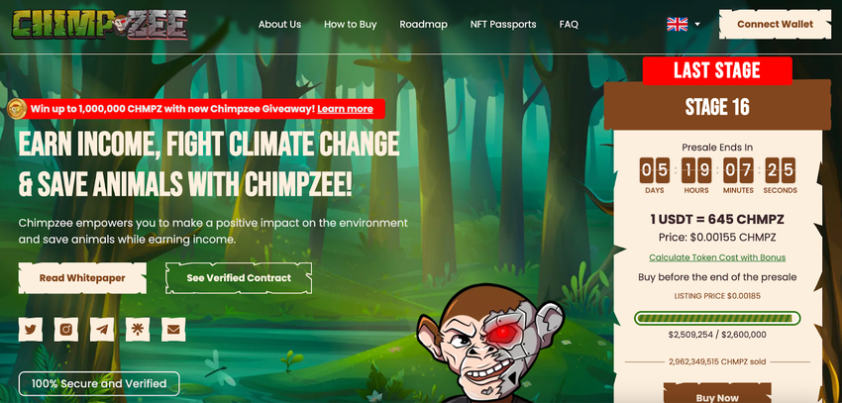Click the Read Whitepaper button
Screen dimensions: 842x403
tap(82, 278)
